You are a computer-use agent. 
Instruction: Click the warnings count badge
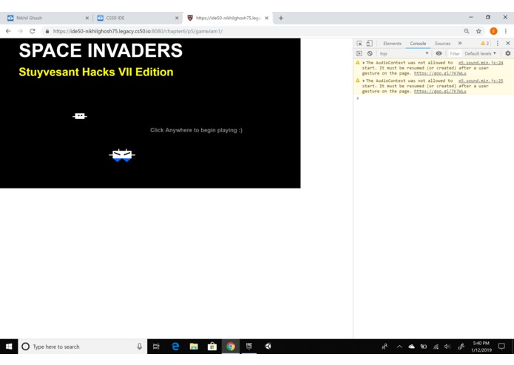pyautogui.click(x=485, y=43)
